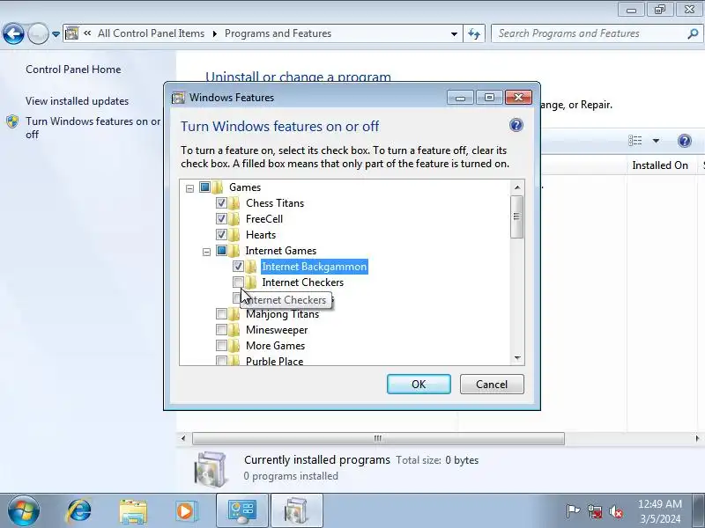Click the Installed On column header
The height and width of the screenshot is (528, 705).
coord(660,165)
